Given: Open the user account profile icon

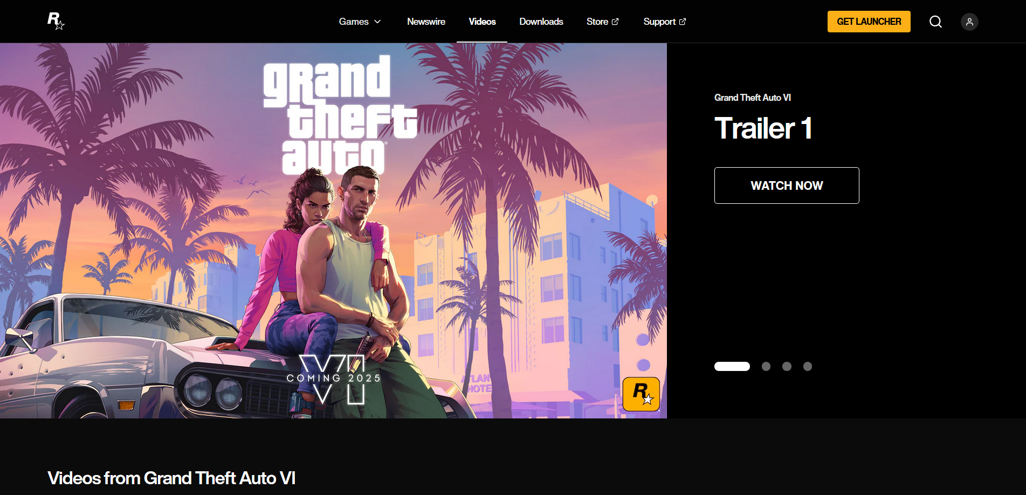Looking at the screenshot, I should click(969, 22).
